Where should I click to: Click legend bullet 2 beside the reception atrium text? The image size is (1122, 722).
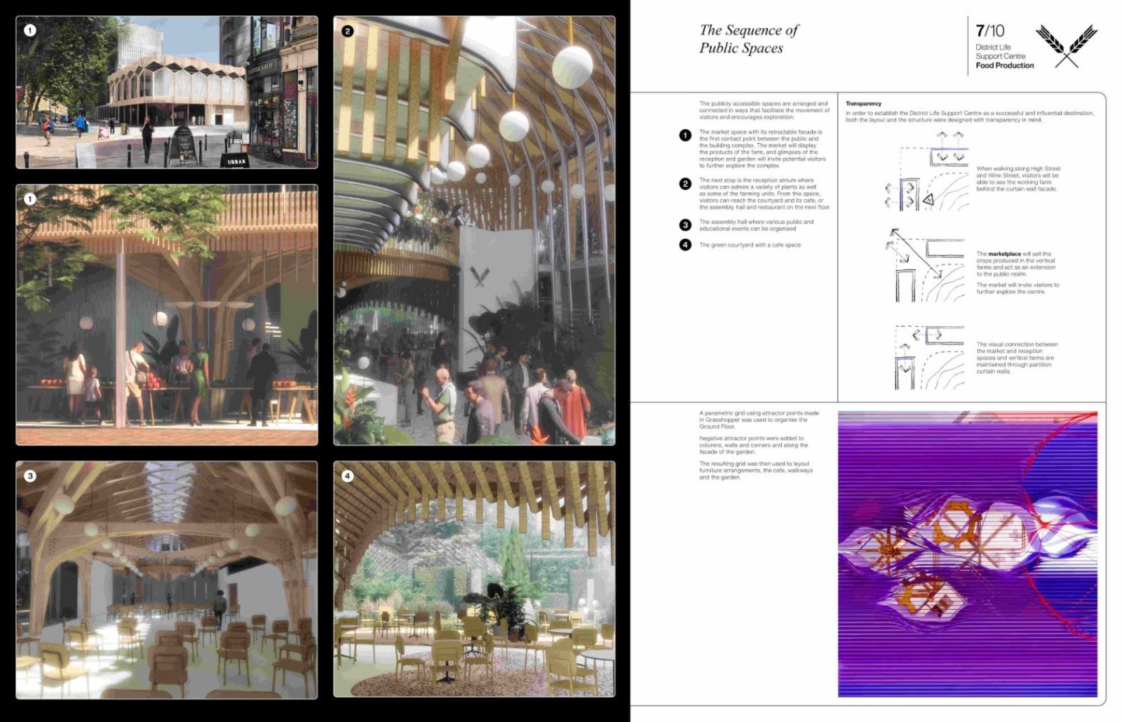[685, 184]
